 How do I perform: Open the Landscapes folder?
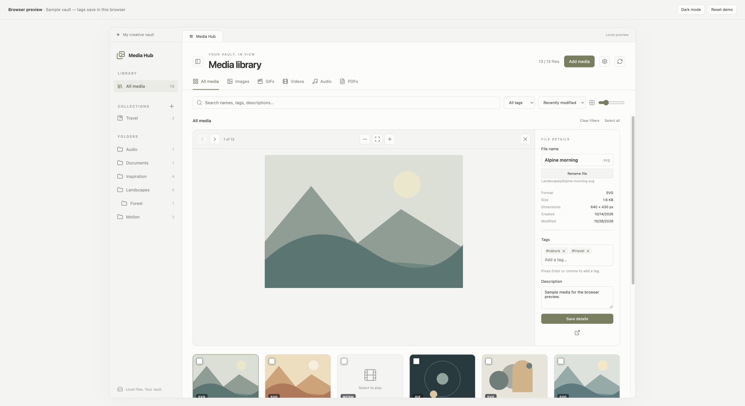(x=146, y=190)
